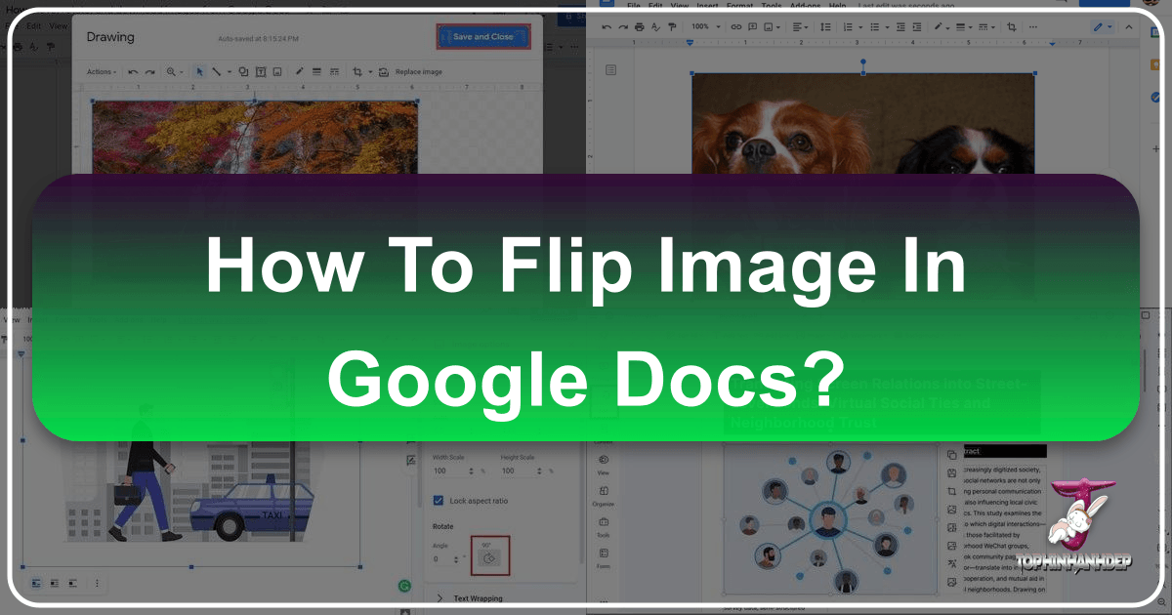Click the Save and Close button
The width and height of the screenshot is (1172, 615).
point(483,35)
